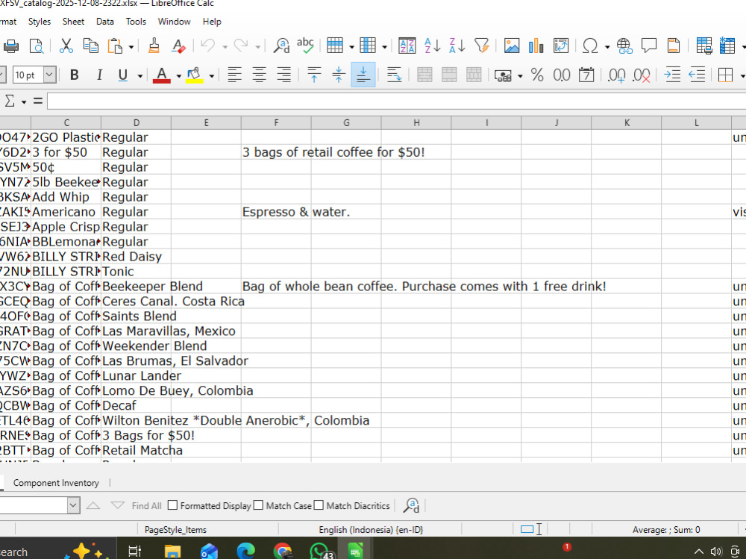Open the Sheet menu
The height and width of the screenshot is (559, 746).
click(x=73, y=22)
